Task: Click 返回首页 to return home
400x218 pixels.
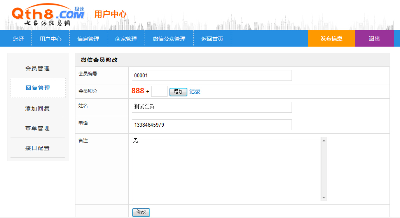Action: pos(212,39)
